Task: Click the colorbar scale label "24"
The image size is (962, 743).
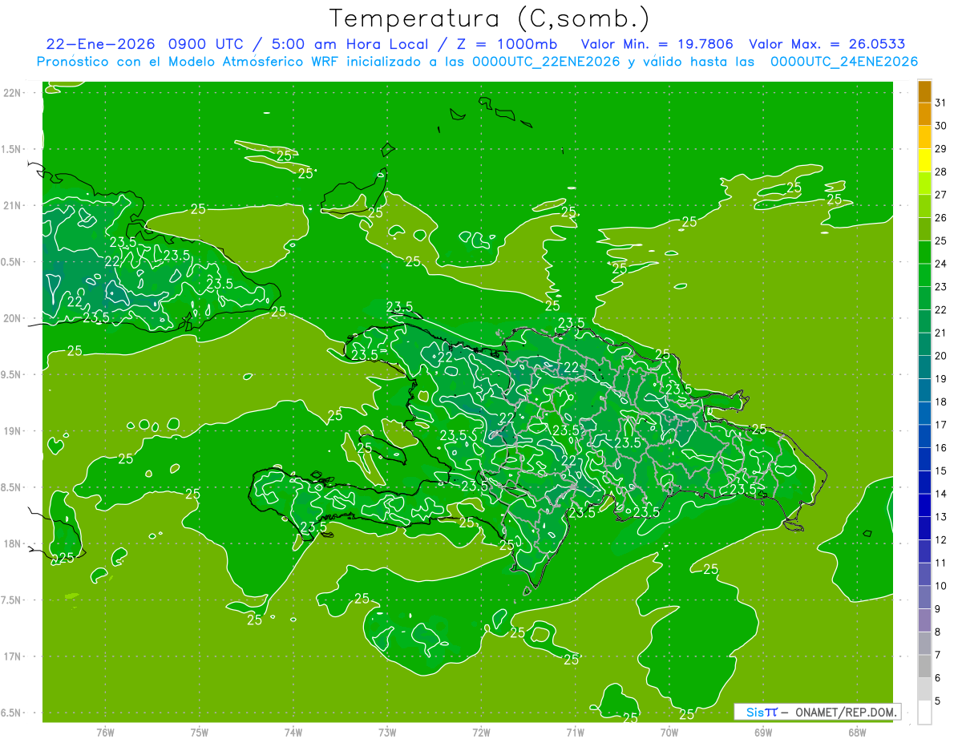Action: [x=941, y=264]
